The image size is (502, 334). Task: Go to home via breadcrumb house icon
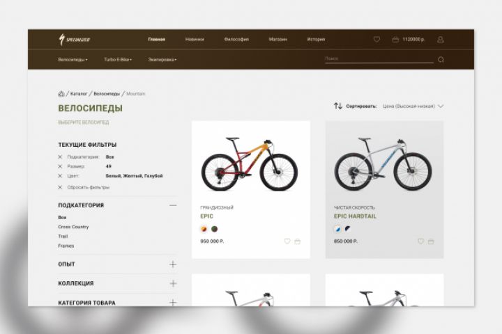[61, 94]
